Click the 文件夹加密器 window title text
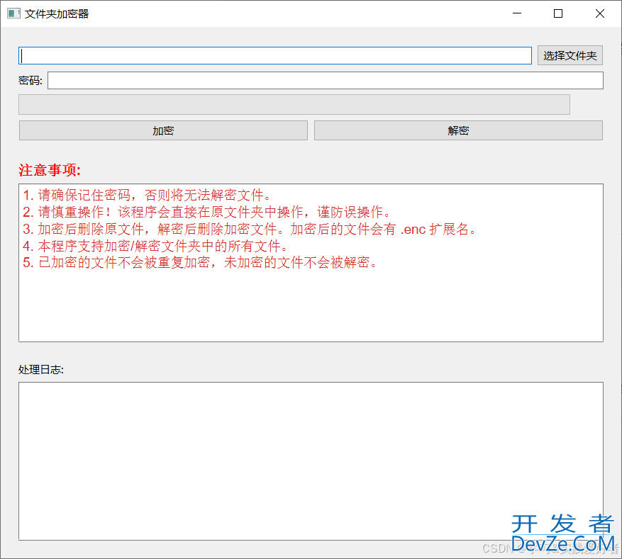Viewport: 622px width, 559px height. [x=57, y=13]
